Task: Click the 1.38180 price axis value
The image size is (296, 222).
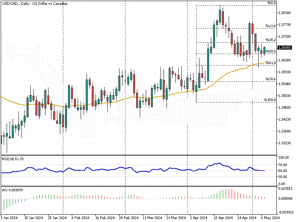Action: (x=285, y=12)
